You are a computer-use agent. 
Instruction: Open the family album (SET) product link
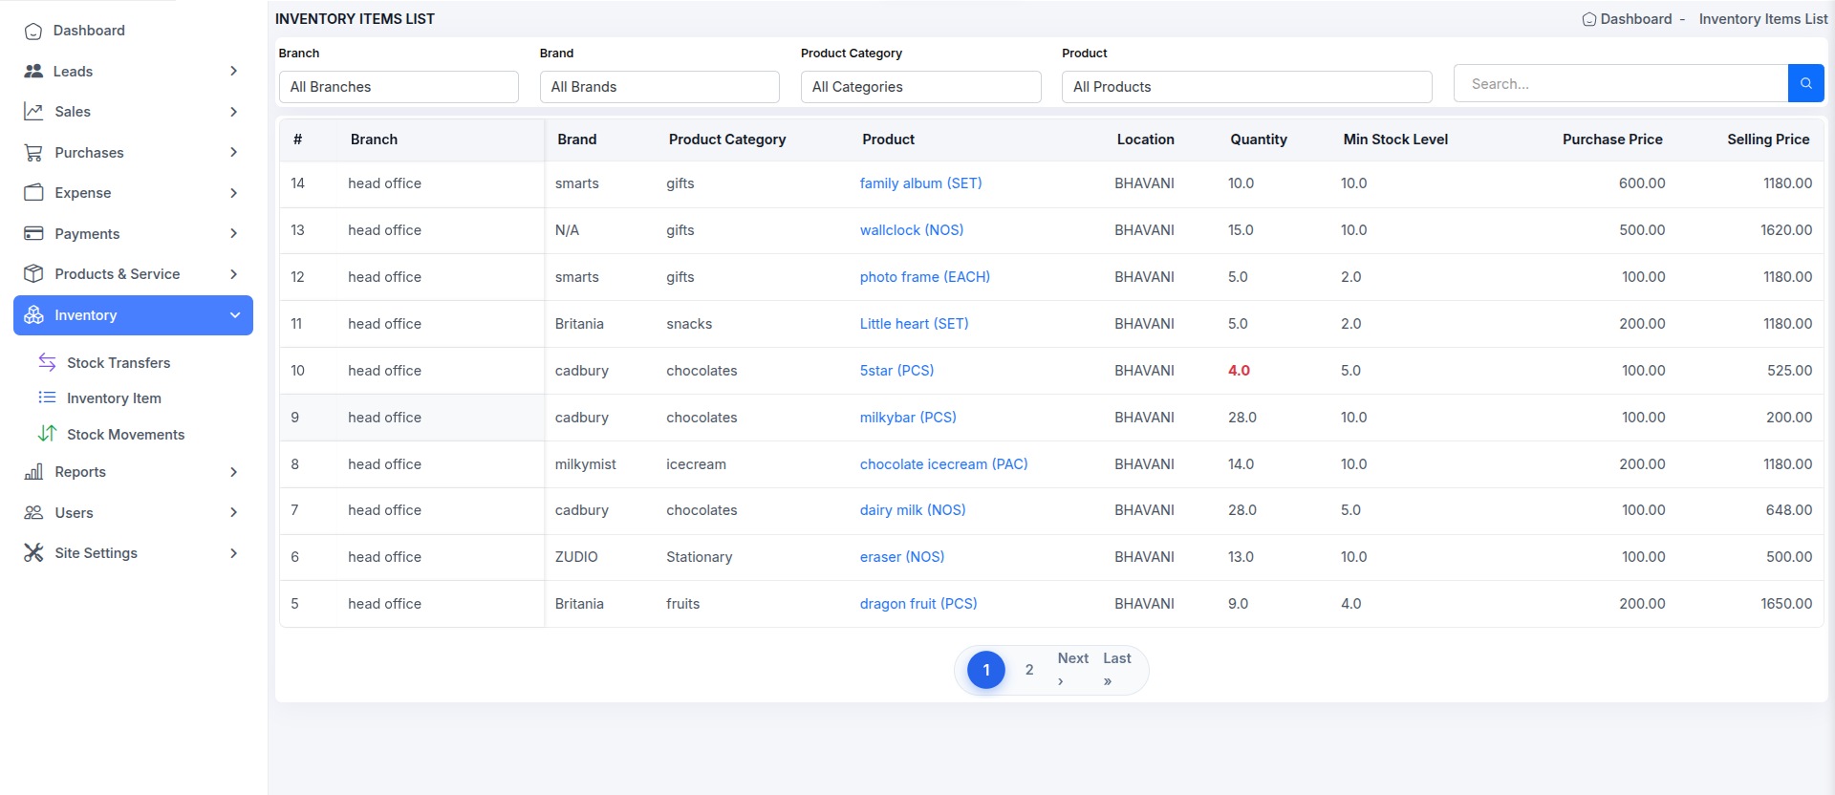pos(920,183)
